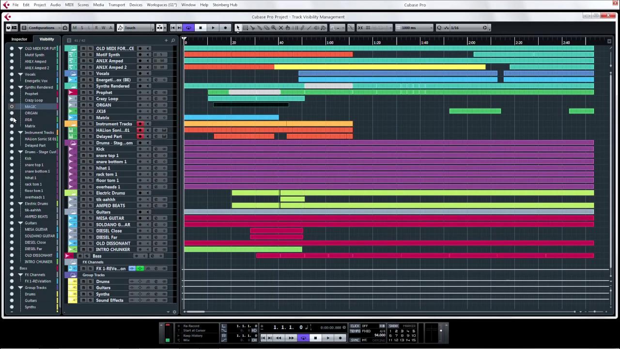This screenshot has width=620, height=349.
Task: Toggle the Snap on/off icon
Action: [360, 28]
